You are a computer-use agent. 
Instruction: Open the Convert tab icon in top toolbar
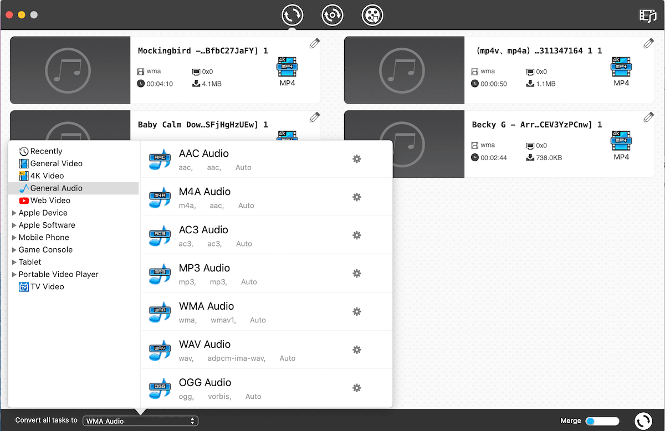pos(292,15)
